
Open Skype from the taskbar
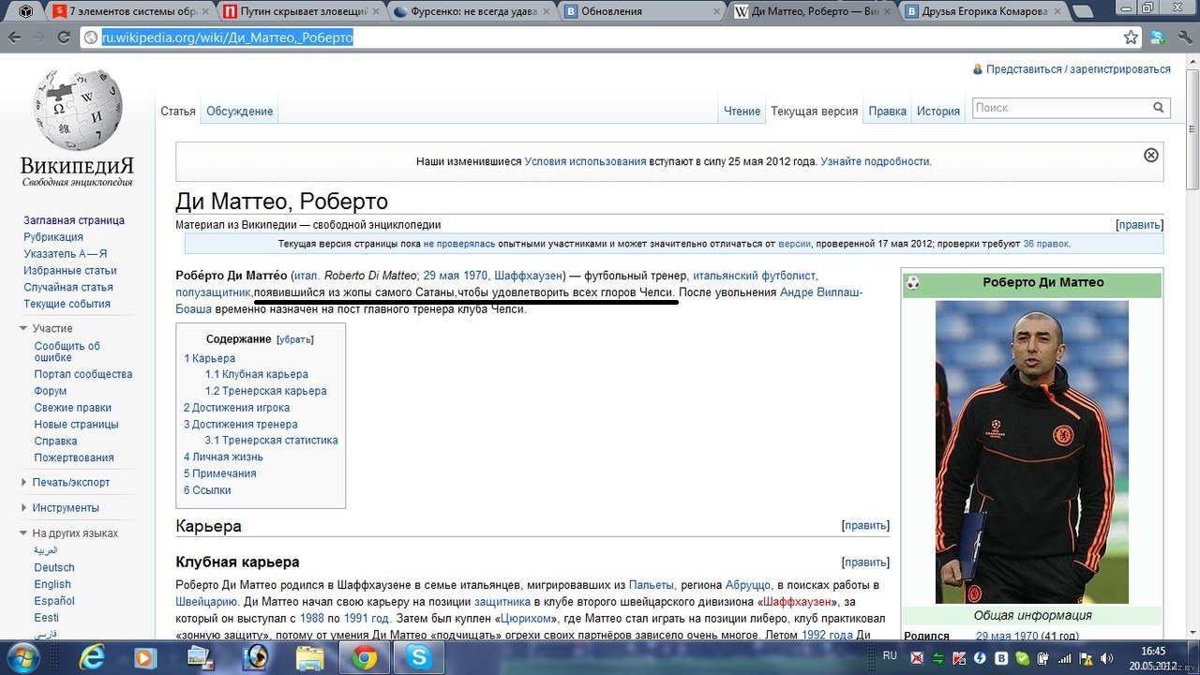point(417,657)
